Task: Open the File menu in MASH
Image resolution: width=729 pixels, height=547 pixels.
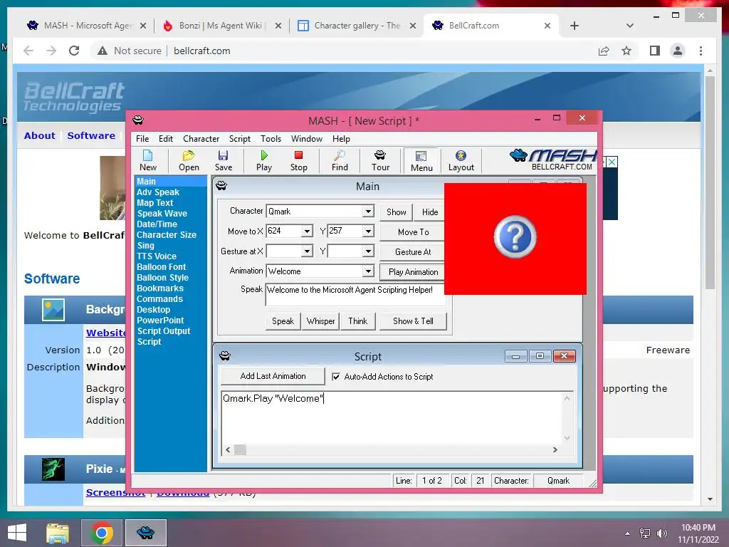Action: (142, 139)
